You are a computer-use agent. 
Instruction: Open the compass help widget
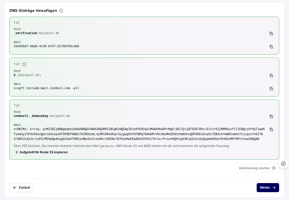tap(283, 164)
